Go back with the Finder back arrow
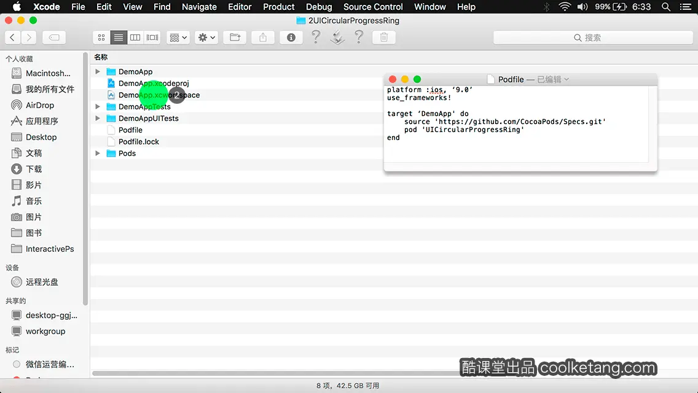Image resolution: width=698 pixels, height=393 pixels. (12, 37)
